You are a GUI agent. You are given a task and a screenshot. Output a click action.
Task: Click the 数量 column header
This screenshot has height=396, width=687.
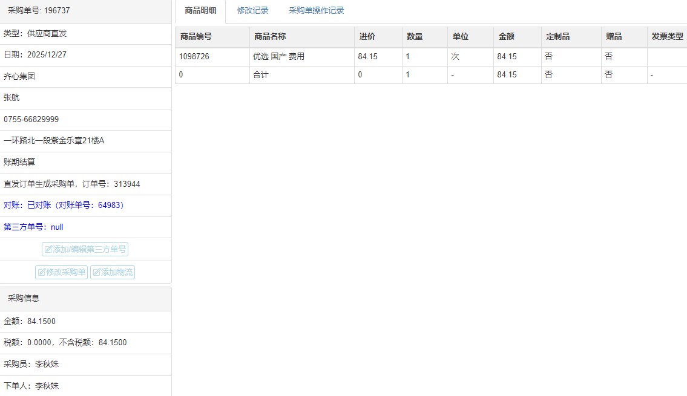(415, 37)
